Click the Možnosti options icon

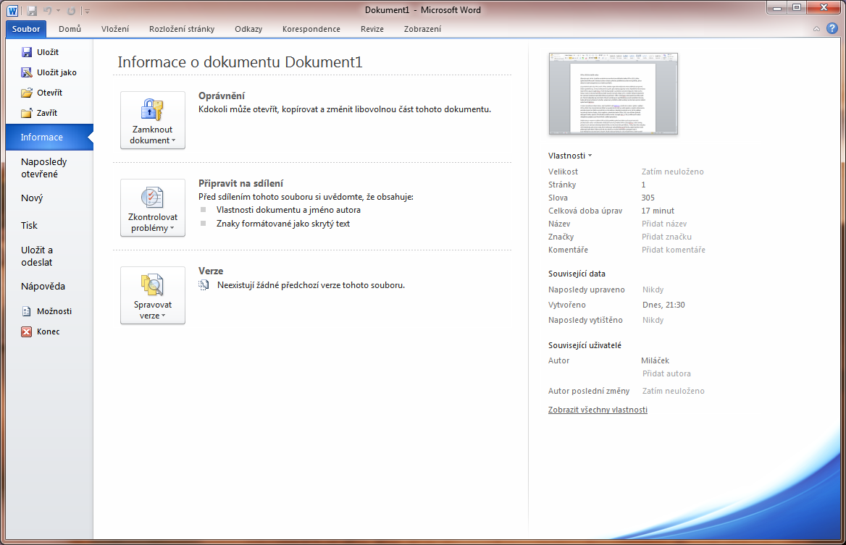point(26,311)
